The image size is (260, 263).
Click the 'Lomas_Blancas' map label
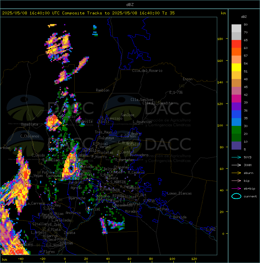click(x=179, y=193)
